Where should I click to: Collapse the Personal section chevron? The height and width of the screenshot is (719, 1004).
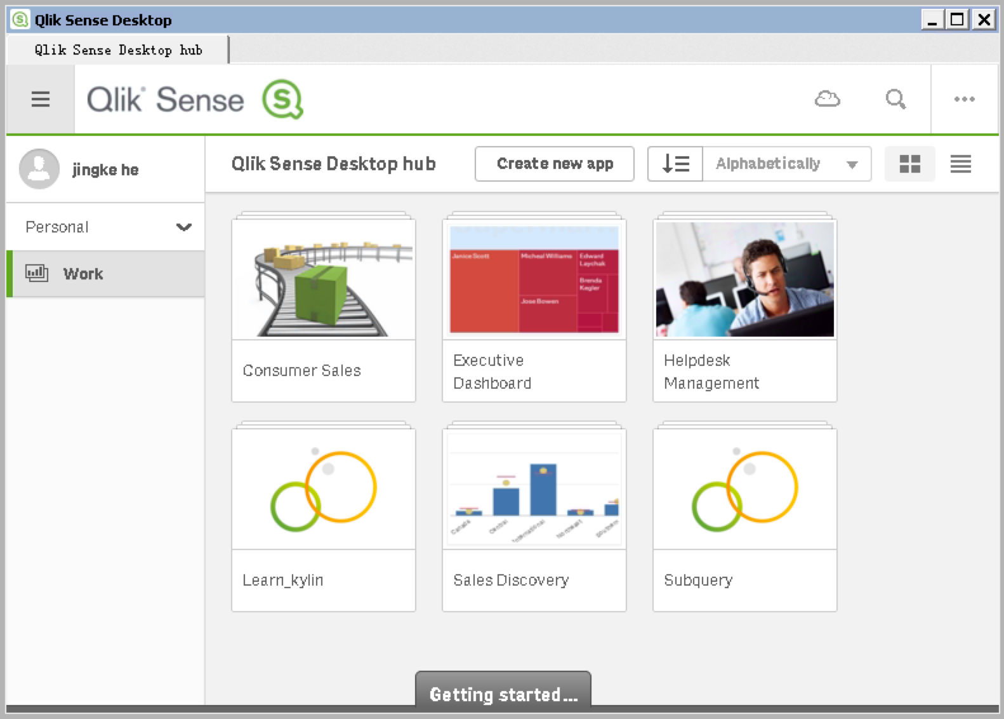(x=184, y=227)
